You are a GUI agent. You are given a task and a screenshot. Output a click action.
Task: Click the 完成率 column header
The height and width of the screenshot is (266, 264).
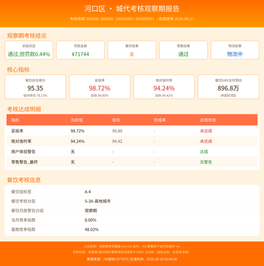coord(160,120)
